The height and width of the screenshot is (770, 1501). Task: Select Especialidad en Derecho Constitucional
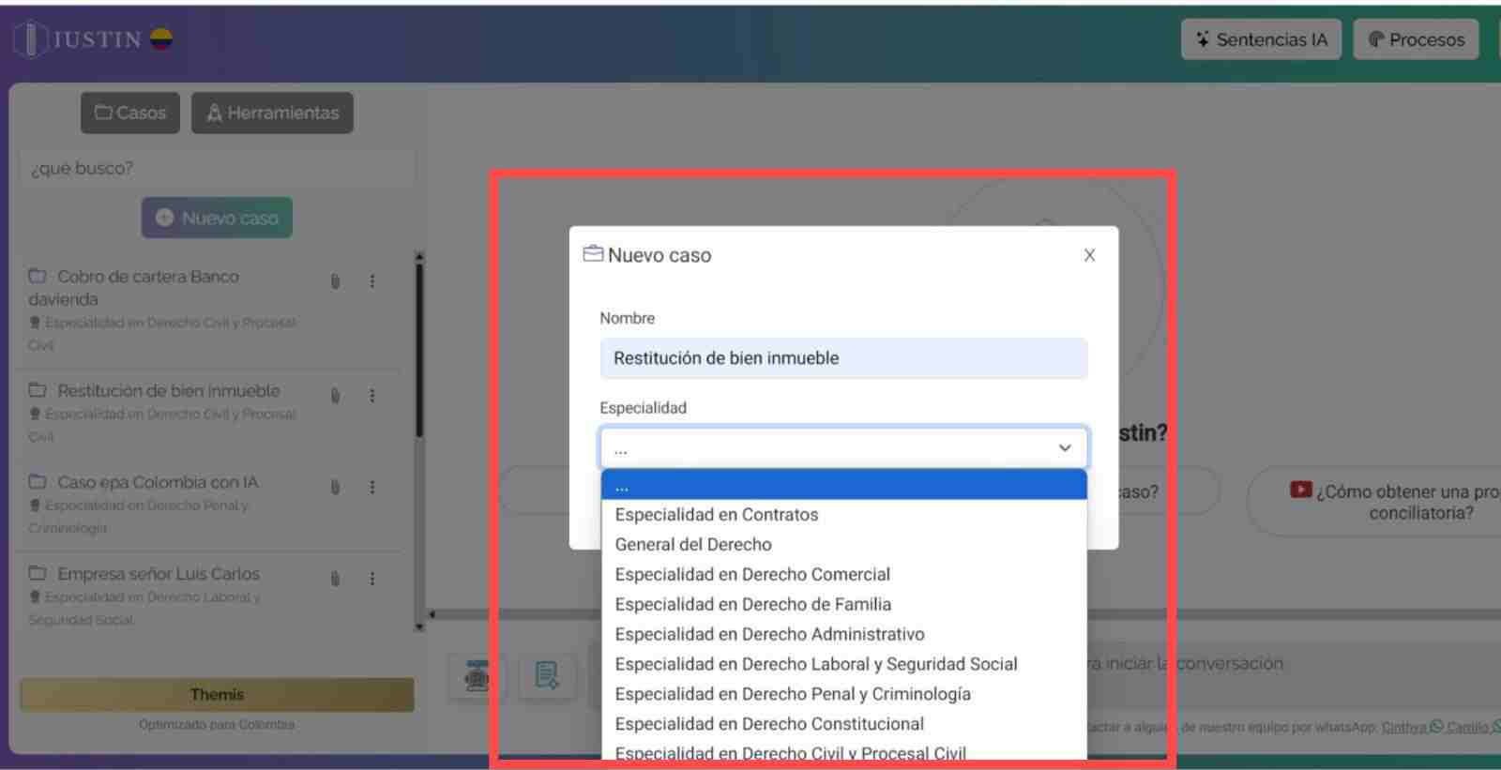tap(843, 725)
